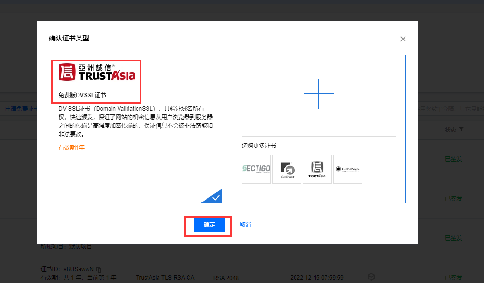Click the blue plus icon to add certificates
The image size is (484, 283).
pos(318,94)
